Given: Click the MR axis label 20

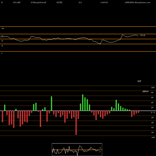Looking at the screenshot, I should [152, 108].
